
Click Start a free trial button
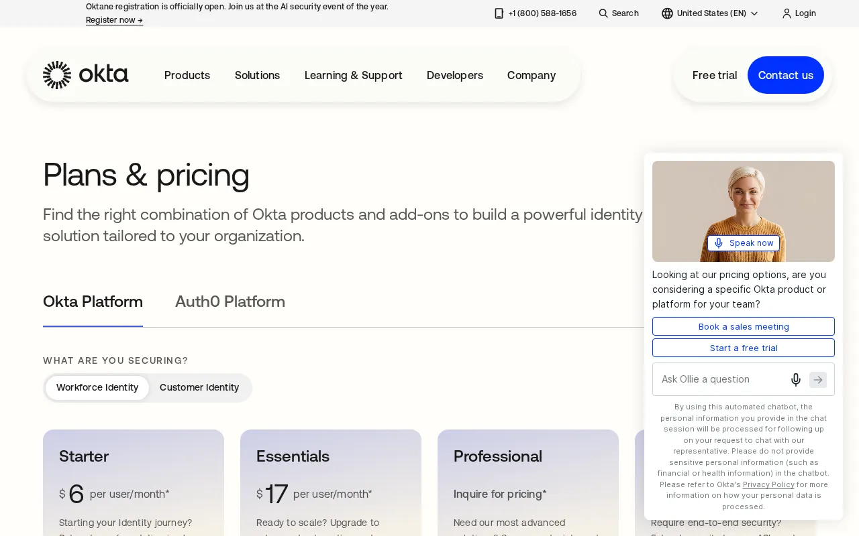point(744,348)
